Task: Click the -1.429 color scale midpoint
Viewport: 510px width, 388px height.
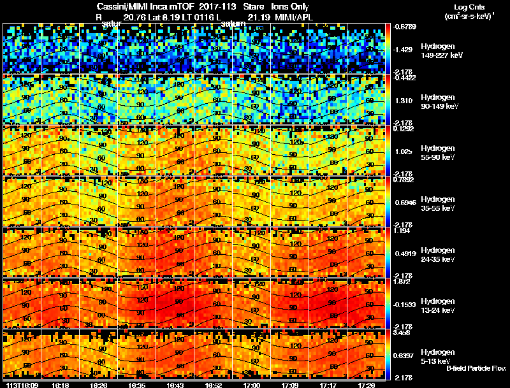Action: click(404, 50)
